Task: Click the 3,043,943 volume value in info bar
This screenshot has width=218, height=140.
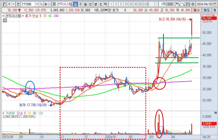Action: coord(57,10)
